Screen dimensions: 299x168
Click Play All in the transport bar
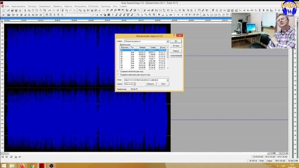14,14
